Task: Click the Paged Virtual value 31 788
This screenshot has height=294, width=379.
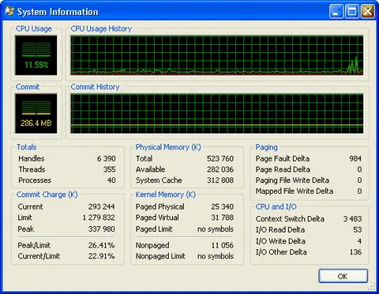Action: click(222, 218)
